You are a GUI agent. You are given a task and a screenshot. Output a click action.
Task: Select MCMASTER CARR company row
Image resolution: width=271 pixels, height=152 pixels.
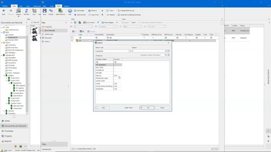point(108,78)
